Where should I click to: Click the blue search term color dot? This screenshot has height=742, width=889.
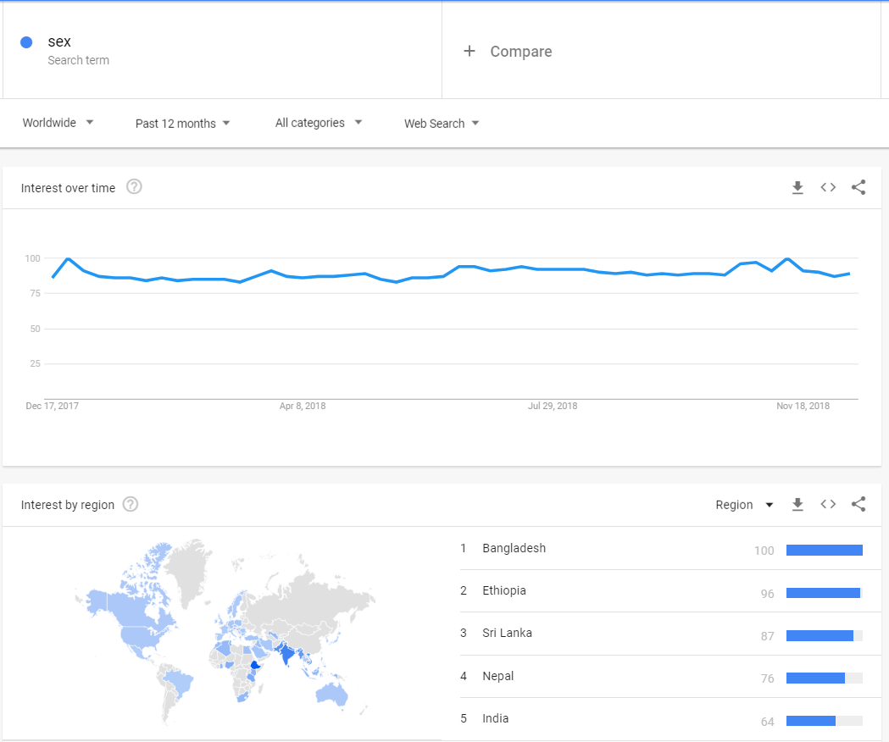(26, 42)
